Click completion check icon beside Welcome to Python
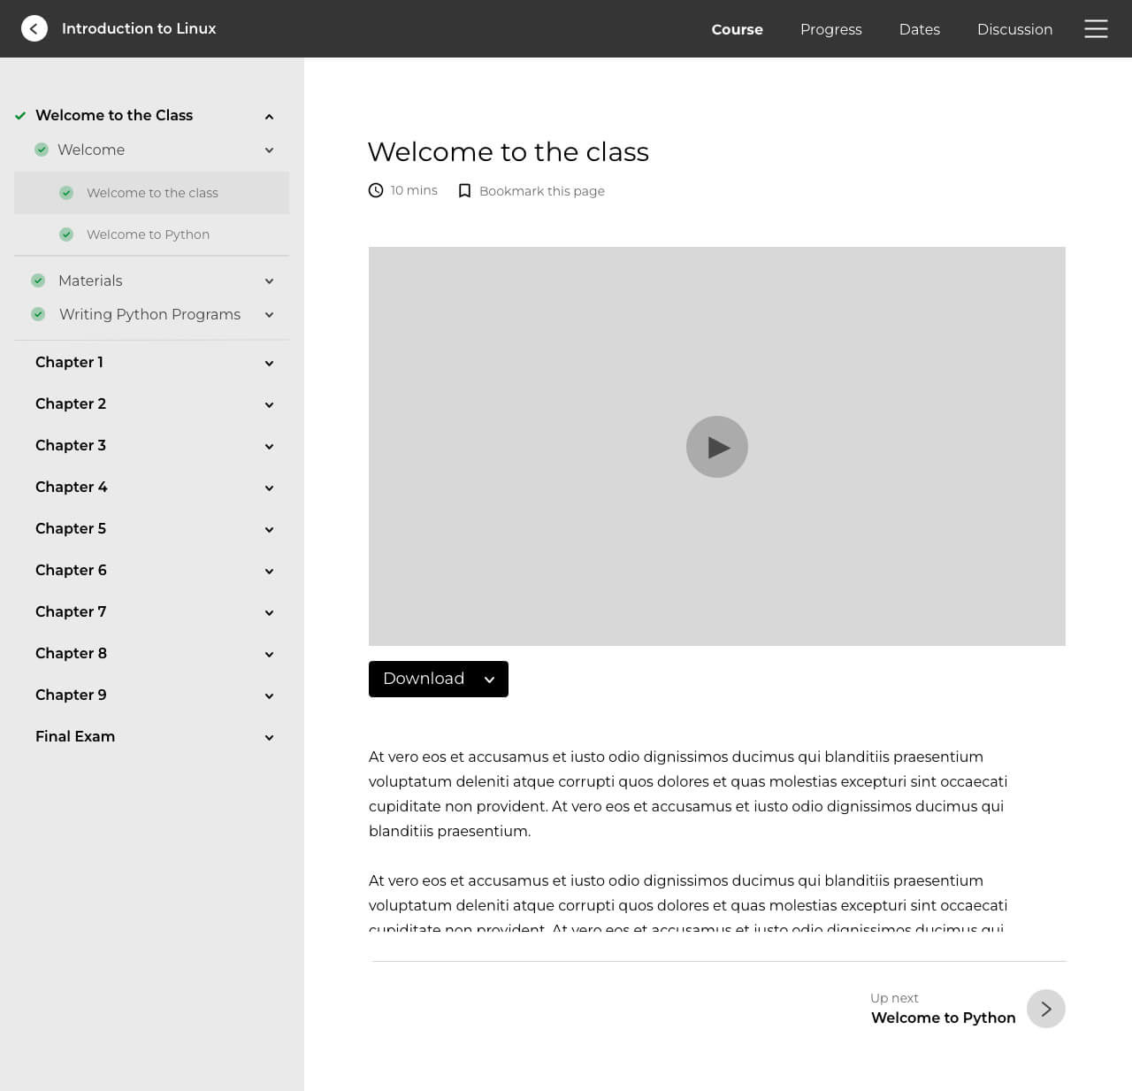Screen dimensions: 1132x1091 click(x=66, y=234)
